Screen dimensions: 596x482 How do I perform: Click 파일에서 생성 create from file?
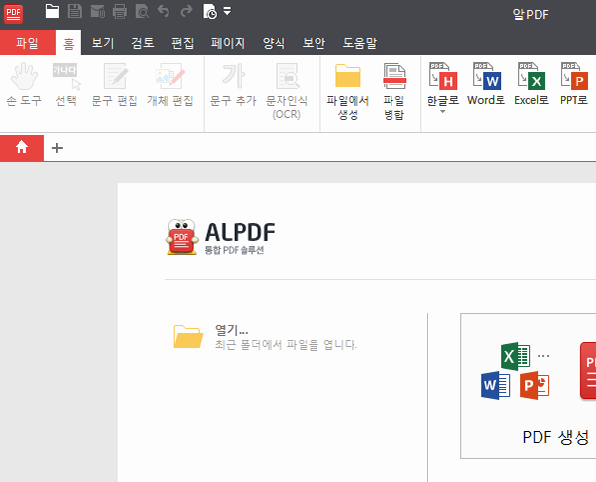coord(348,92)
